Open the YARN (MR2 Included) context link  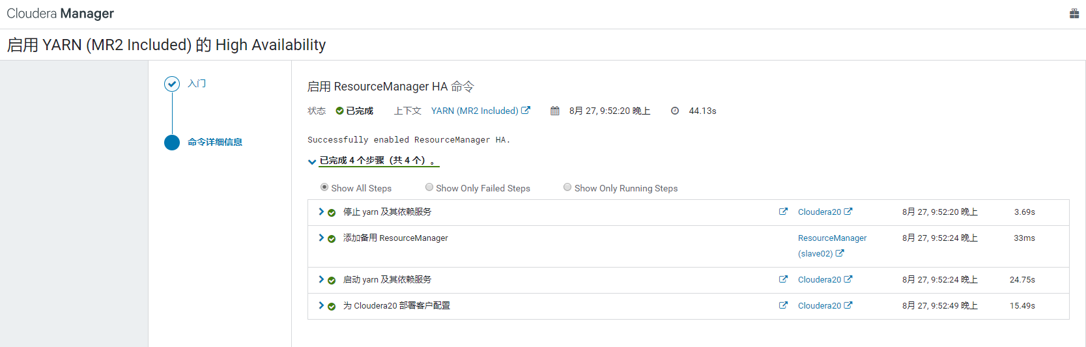coord(475,111)
